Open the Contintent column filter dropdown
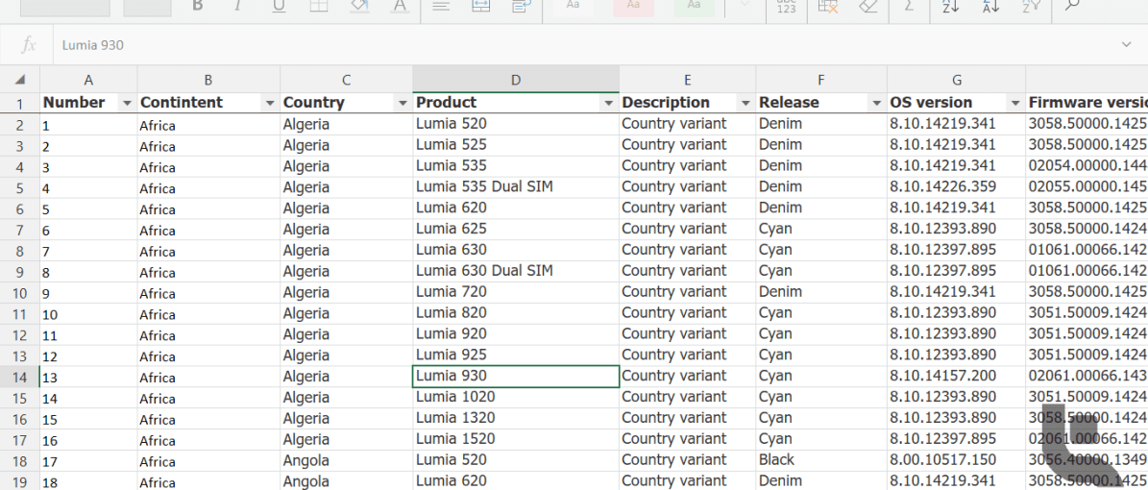The image size is (1148, 490). (x=269, y=103)
